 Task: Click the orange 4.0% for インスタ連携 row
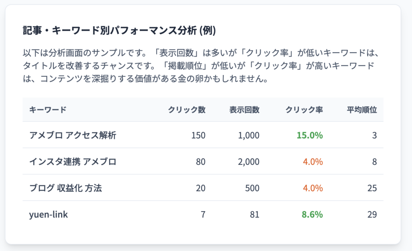312,162
